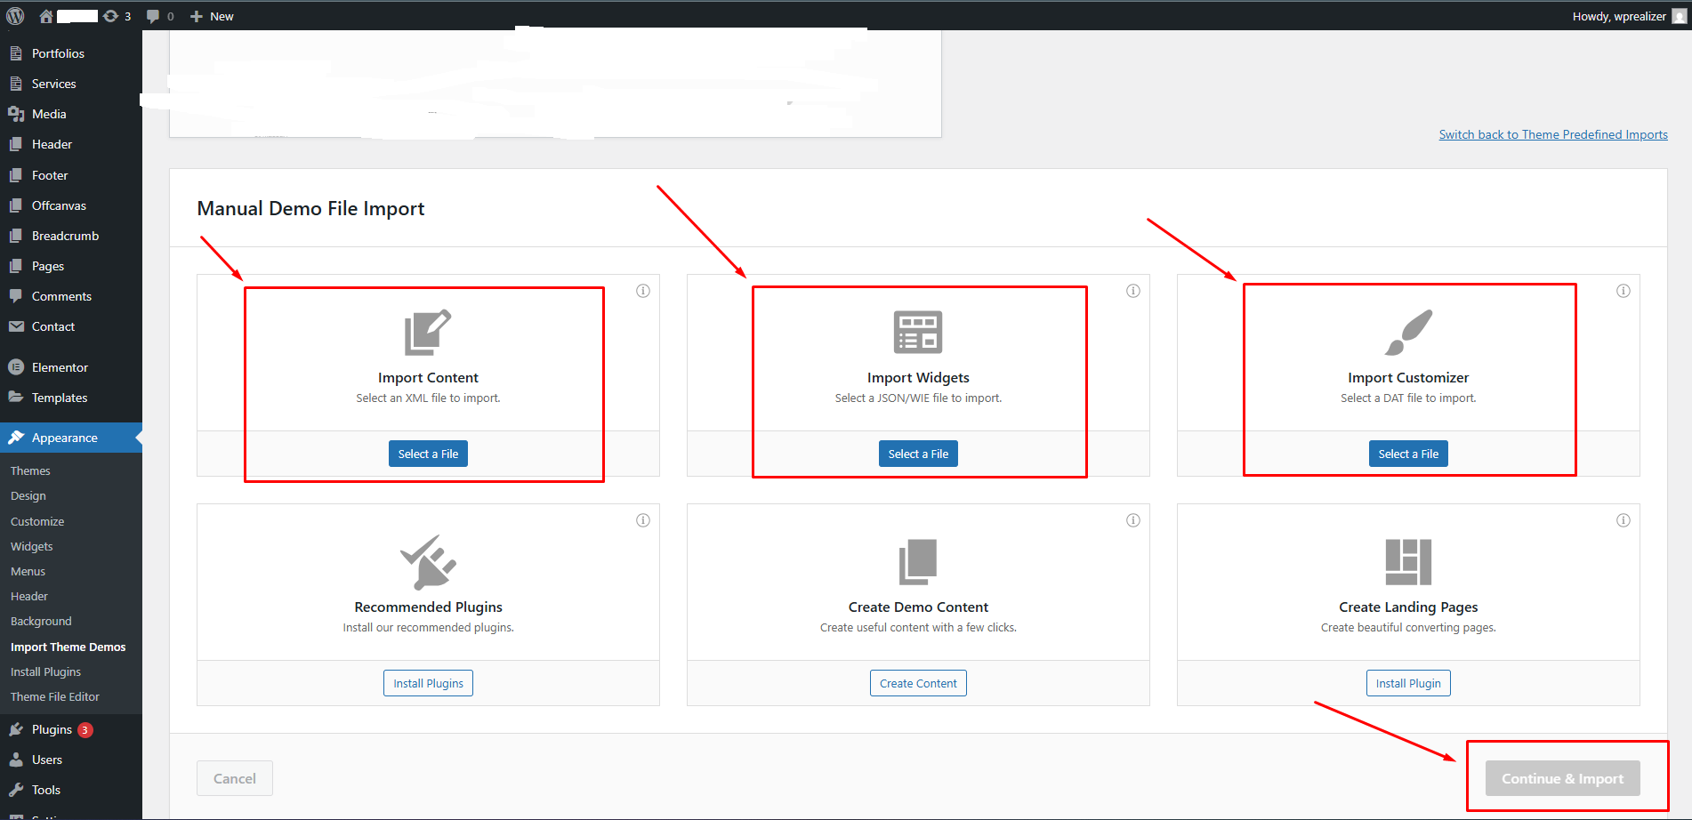Open the Elementor menu in sidebar
The image size is (1692, 820).
point(60,367)
